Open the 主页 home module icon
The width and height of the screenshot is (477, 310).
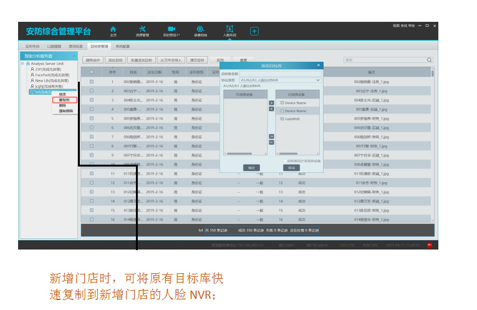pyautogui.click(x=113, y=31)
